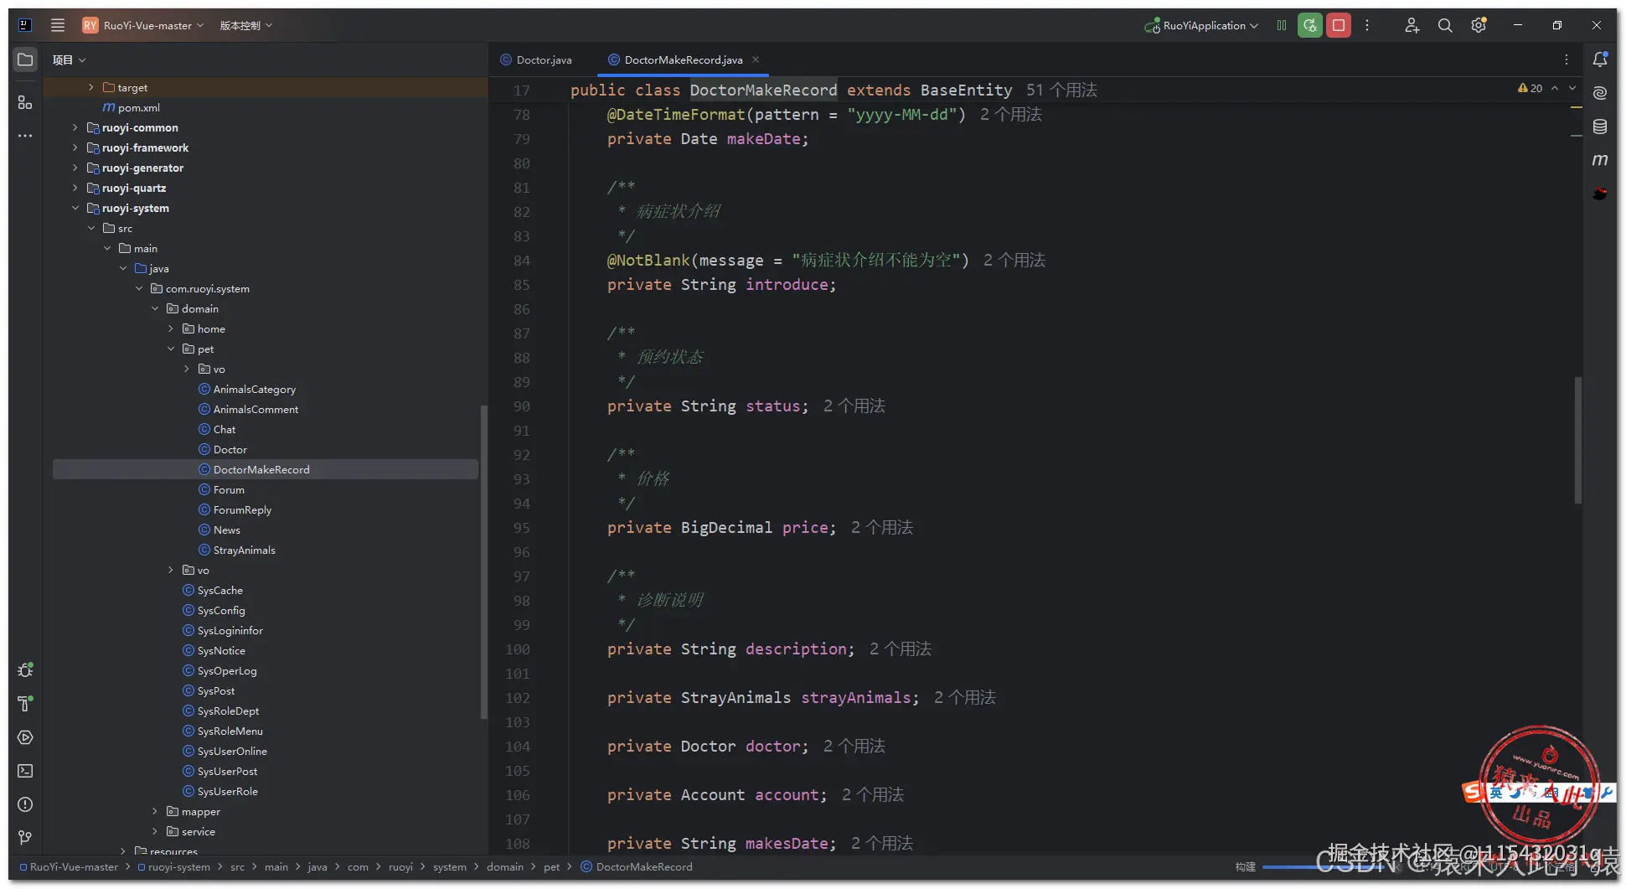1626x889 pixels.
Task: Click the editor vertical scrollbar thumb
Action: (x=1578, y=440)
